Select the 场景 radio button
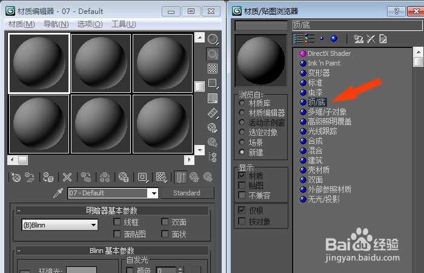The width and height of the screenshot is (424, 273). (242, 142)
